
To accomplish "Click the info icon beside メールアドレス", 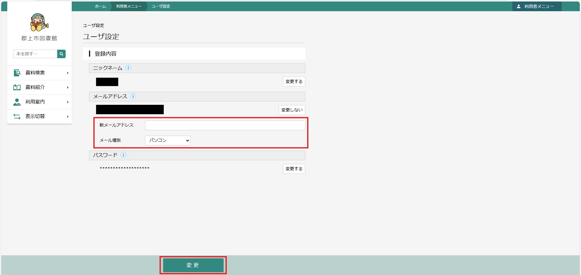I will 133,96.
